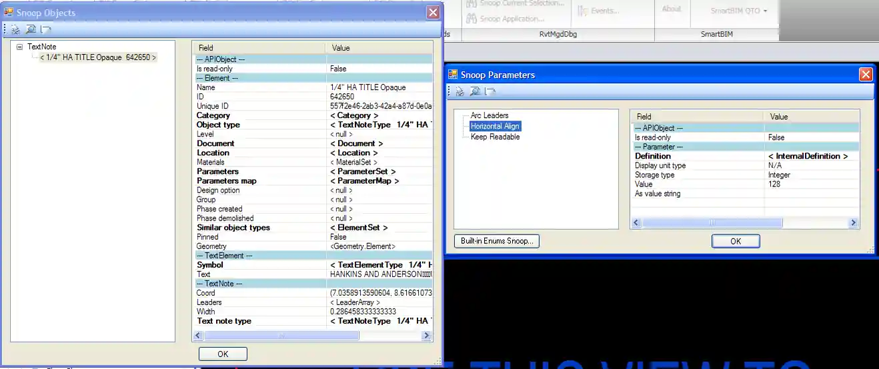The height and width of the screenshot is (369, 879).
Task: Click copy icon in Snoop Parameters toolbar
Action: 490,91
